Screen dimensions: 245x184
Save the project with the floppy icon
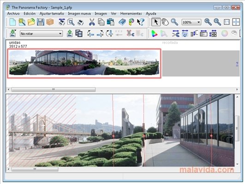tap(41, 22)
